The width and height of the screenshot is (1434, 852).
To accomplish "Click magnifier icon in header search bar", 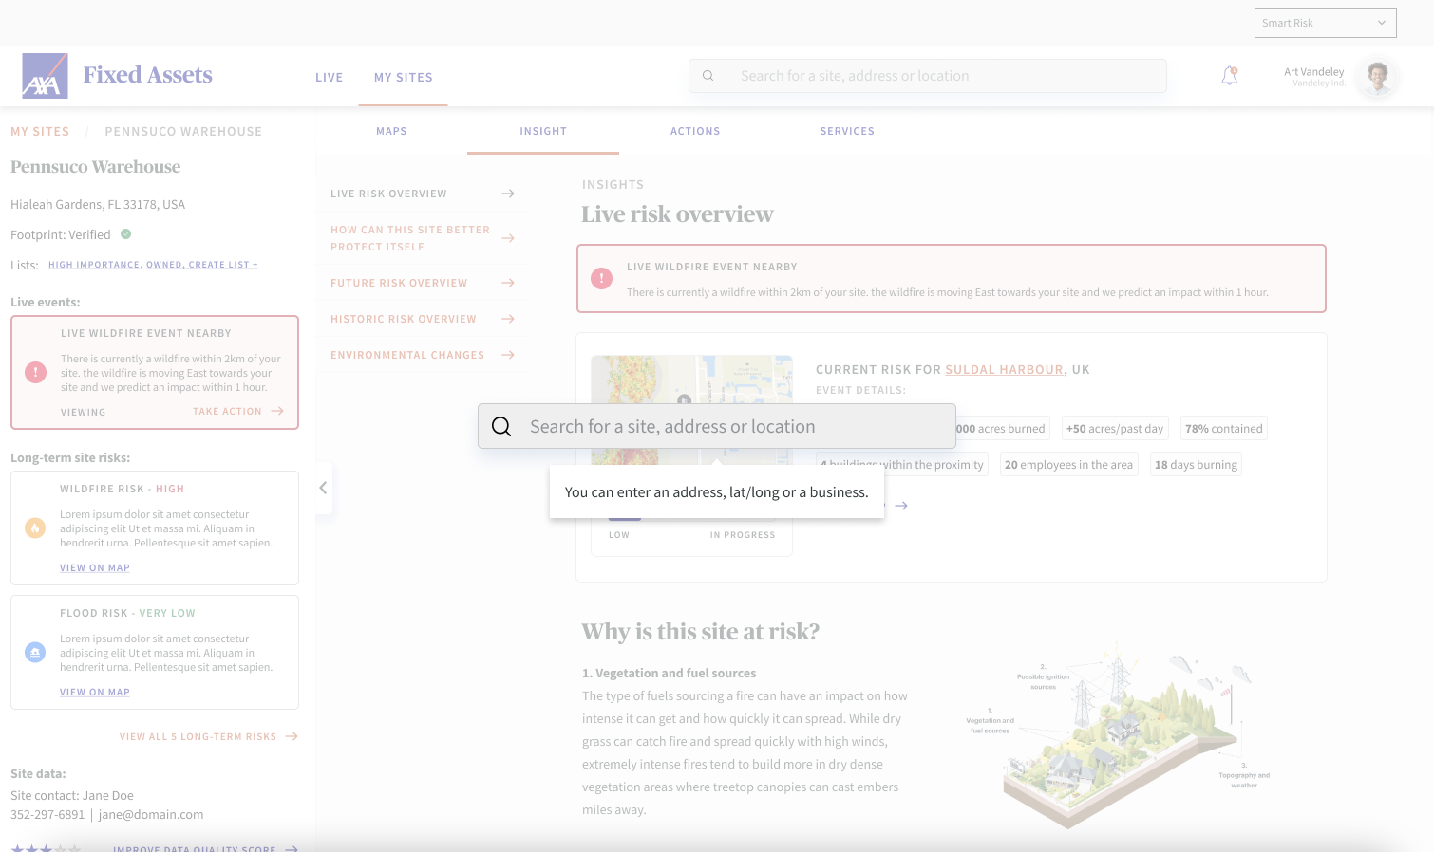I will coord(708,76).
